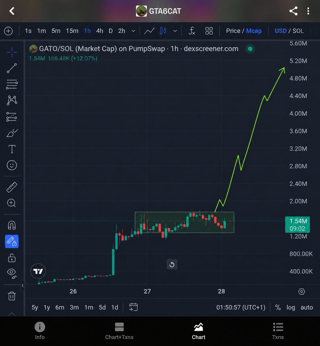The height and width of the screenshot is (346, 320).
Task: Select the 1m timeframe in the top bar
Action: pyautogui.click(x=41, y=31)
